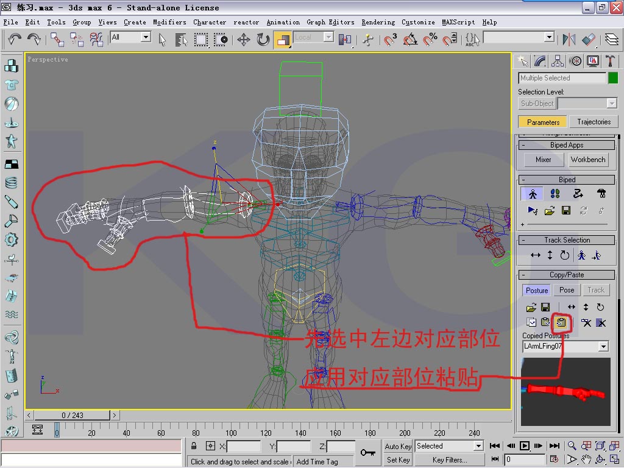Open the Time Configuration dialog

click(x=554, y=459)
